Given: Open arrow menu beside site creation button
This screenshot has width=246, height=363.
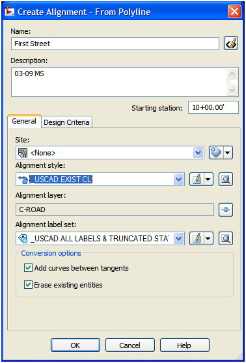Looking at the screenshot, I should 228,153.
